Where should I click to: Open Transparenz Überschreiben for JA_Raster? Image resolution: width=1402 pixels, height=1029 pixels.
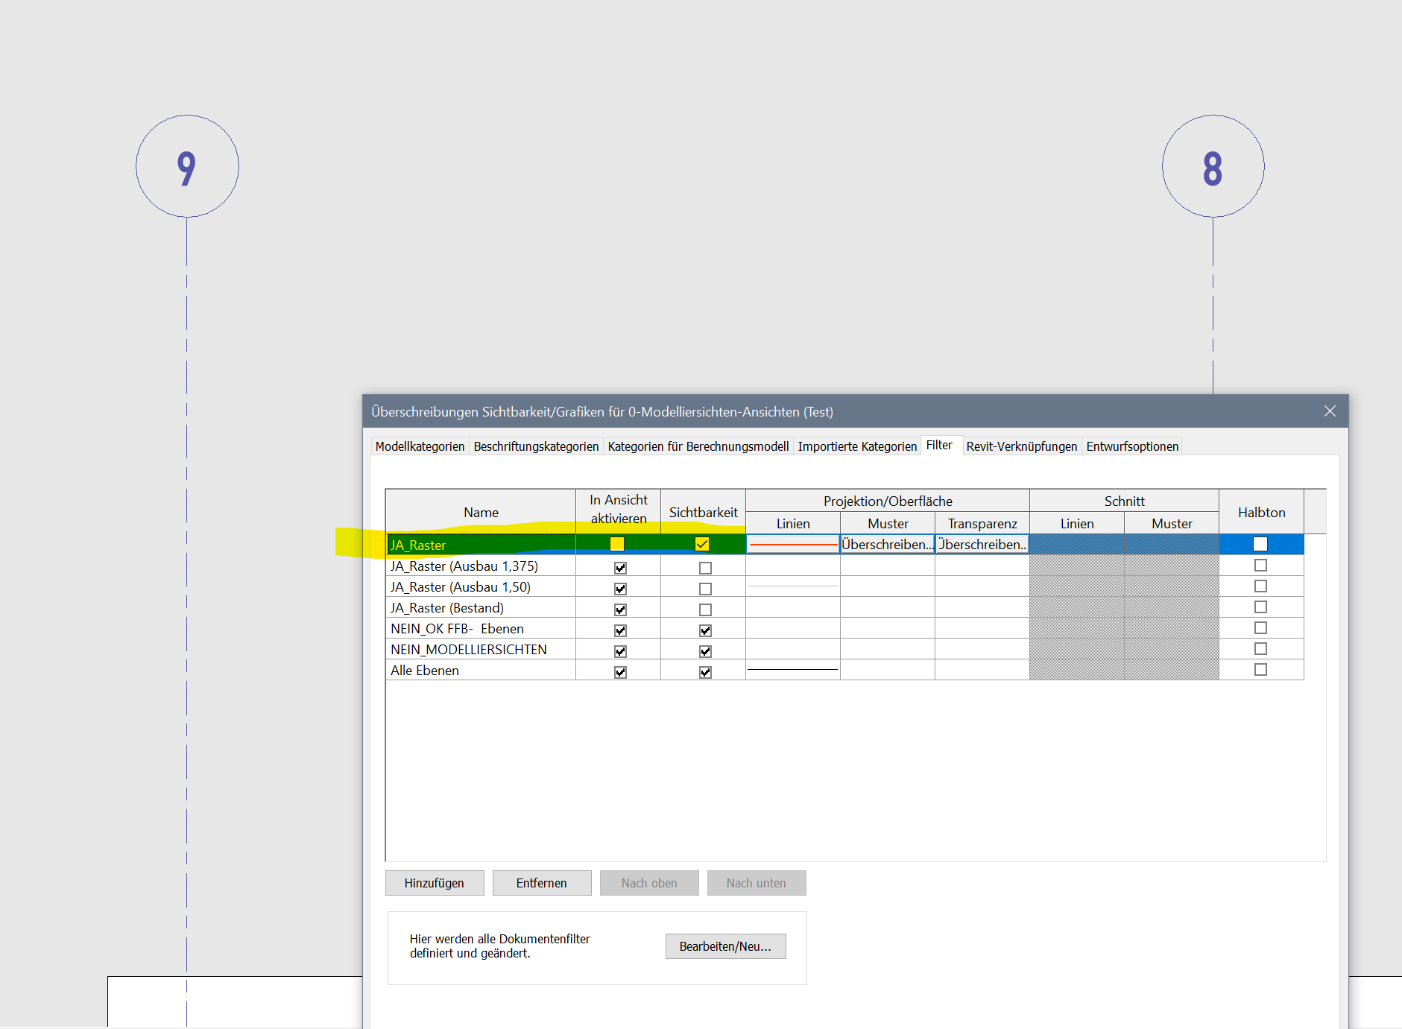[x=982, y=545]
